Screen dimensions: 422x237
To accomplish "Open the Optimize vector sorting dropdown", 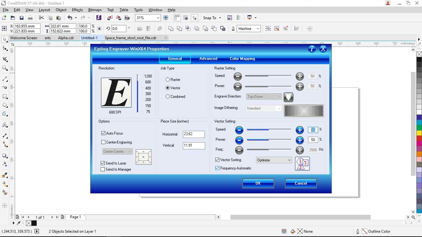I will tap(274, 160).
